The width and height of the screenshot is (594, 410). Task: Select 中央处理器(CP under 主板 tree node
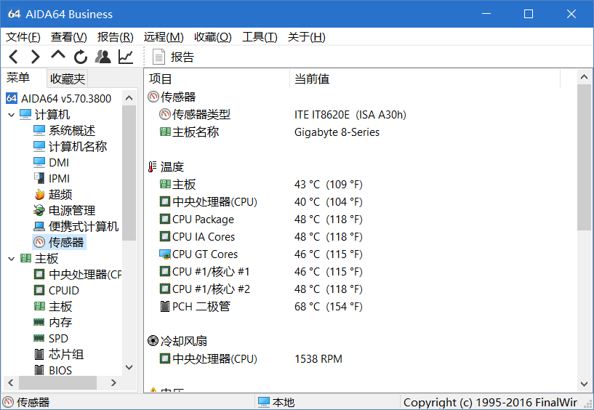pyautogui.click(x=85, y=274)
